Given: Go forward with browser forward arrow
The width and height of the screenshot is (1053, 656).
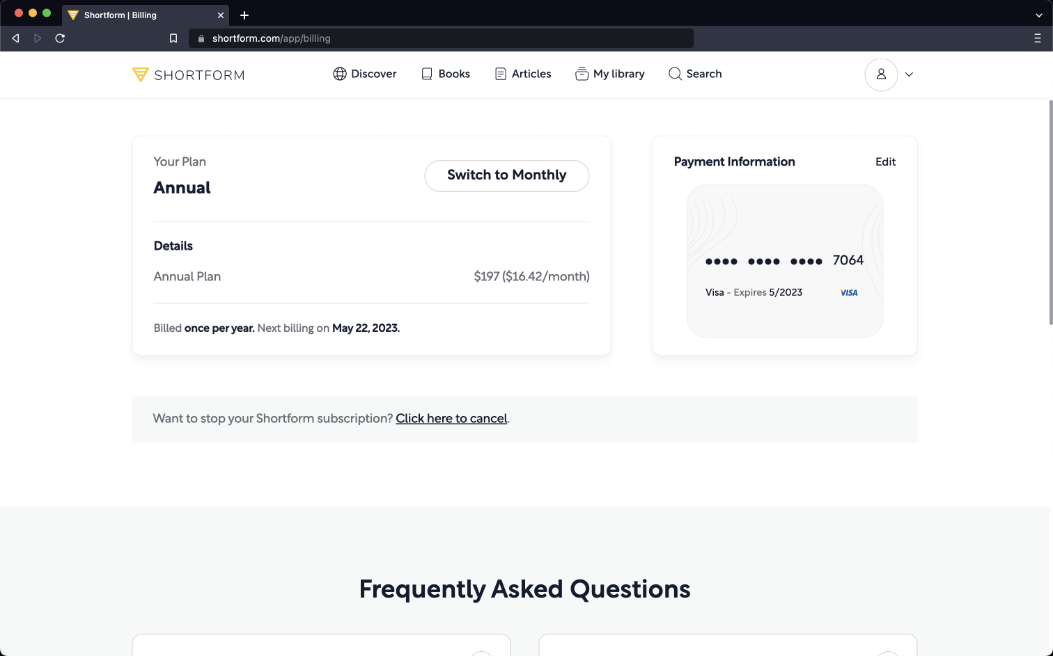Looking at the screenshot, I should point(38,38).
